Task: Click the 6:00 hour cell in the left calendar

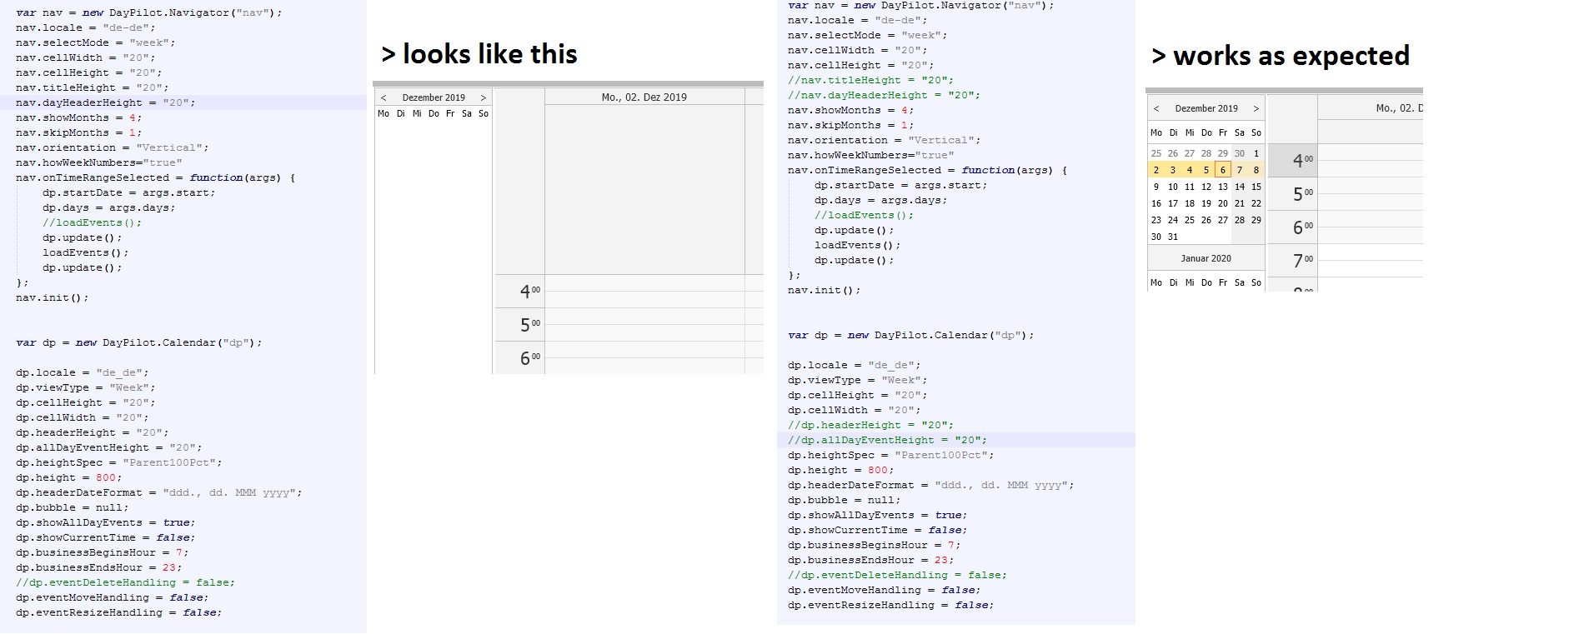Action: pos(520,357)
